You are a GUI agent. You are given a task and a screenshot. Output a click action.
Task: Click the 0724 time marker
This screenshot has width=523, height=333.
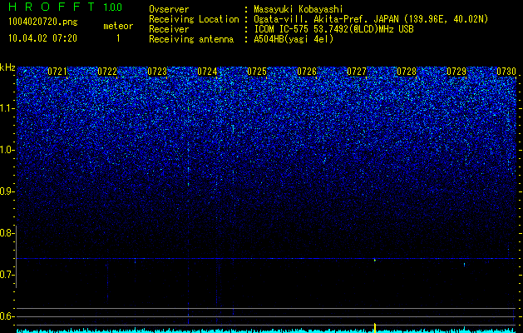click(x=207, y=72)
